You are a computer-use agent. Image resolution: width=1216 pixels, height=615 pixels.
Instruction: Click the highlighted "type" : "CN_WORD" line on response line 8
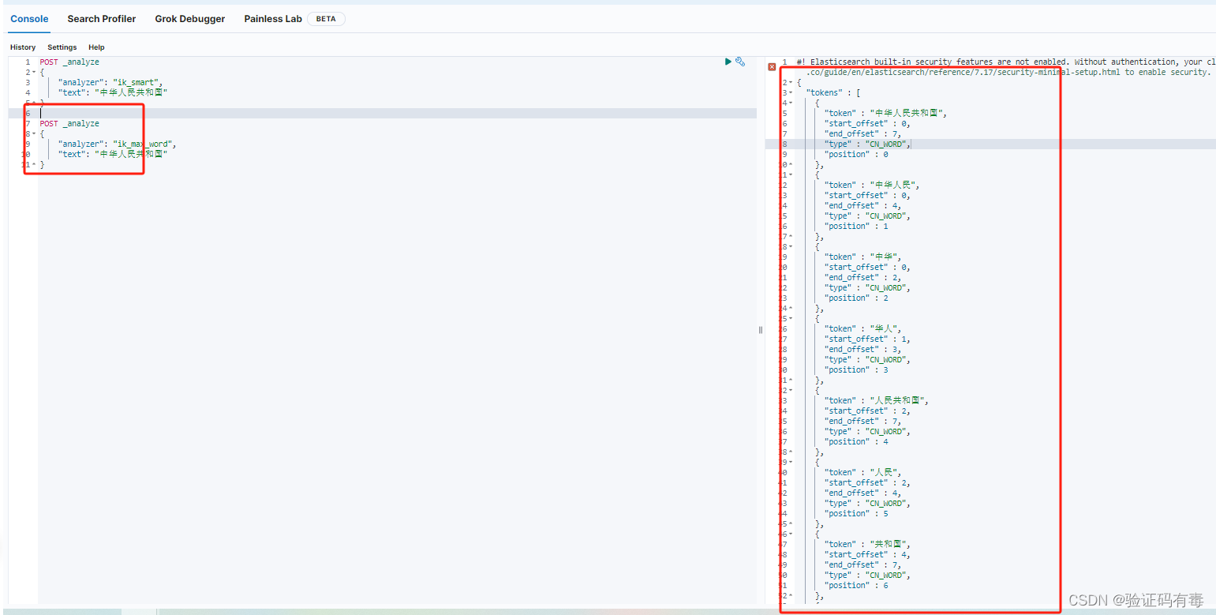pyautogui.click(x=867, y=144)
